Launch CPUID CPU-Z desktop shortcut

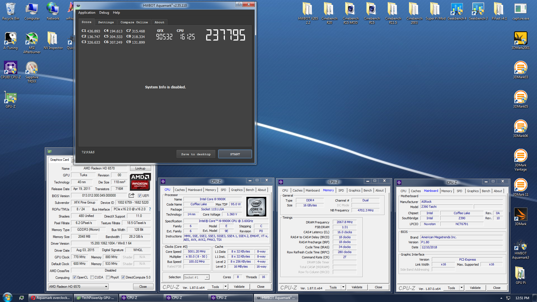(x=11, y=70)
